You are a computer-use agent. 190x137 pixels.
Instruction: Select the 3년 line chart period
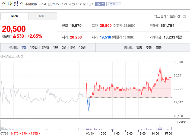(64, 47)
